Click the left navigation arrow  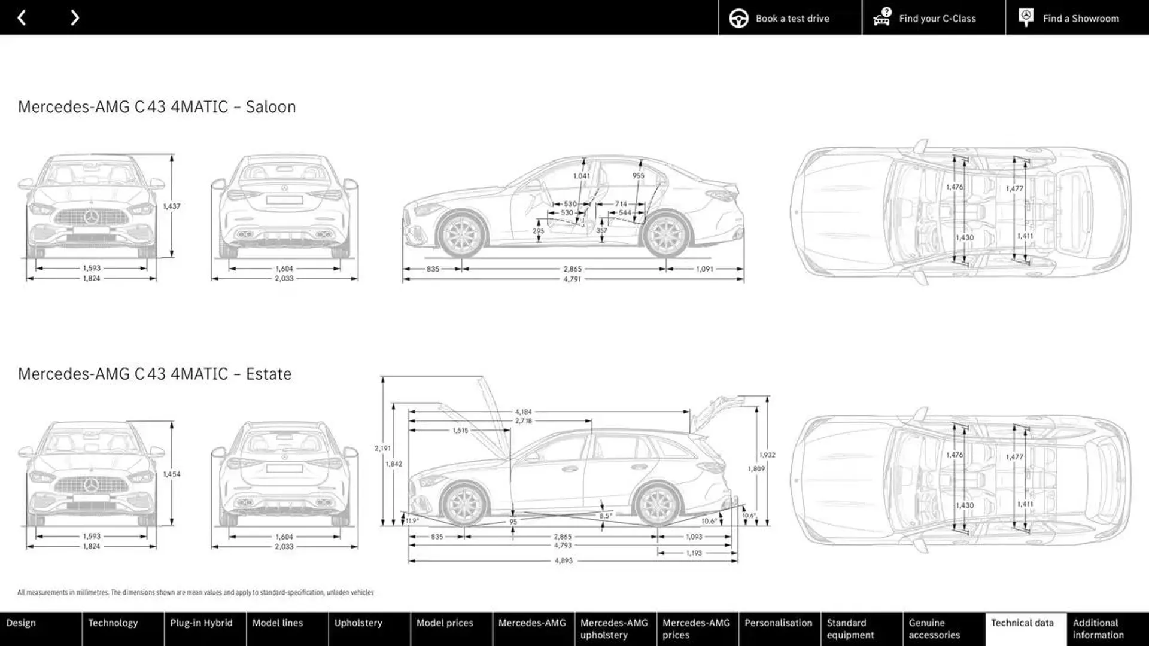22,17
